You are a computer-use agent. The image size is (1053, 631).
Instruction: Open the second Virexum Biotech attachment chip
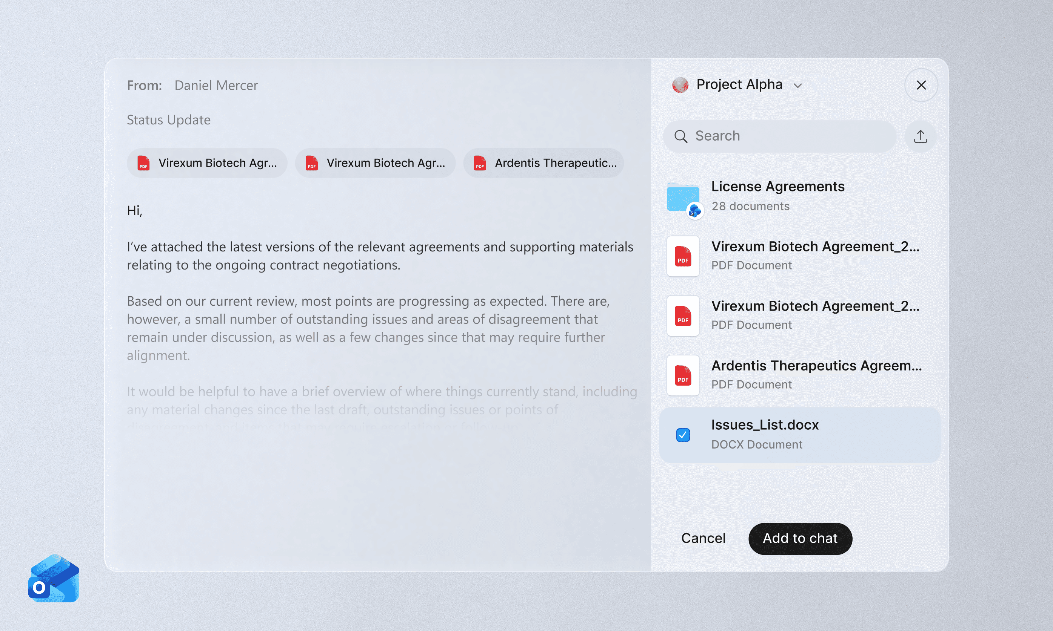pyautogui.click(x=376, y=163)
